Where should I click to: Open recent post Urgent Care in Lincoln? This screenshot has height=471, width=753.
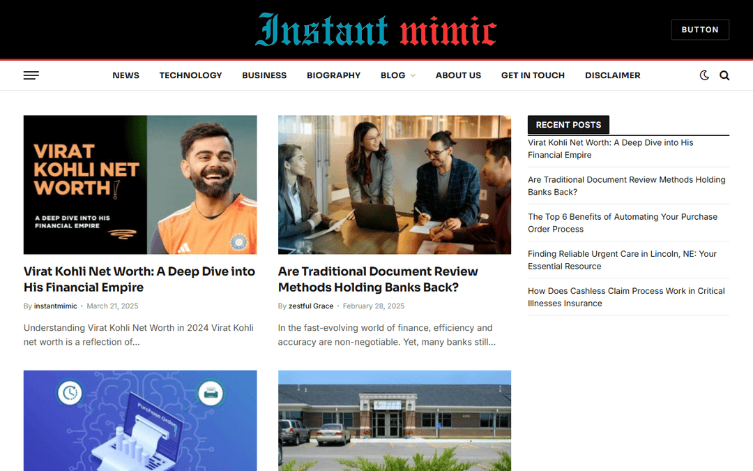coord(622,260)
